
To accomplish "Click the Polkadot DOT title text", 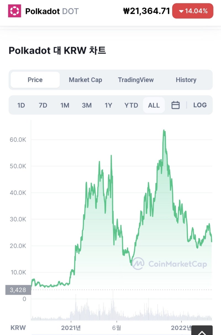I will [x=52, y=11].
